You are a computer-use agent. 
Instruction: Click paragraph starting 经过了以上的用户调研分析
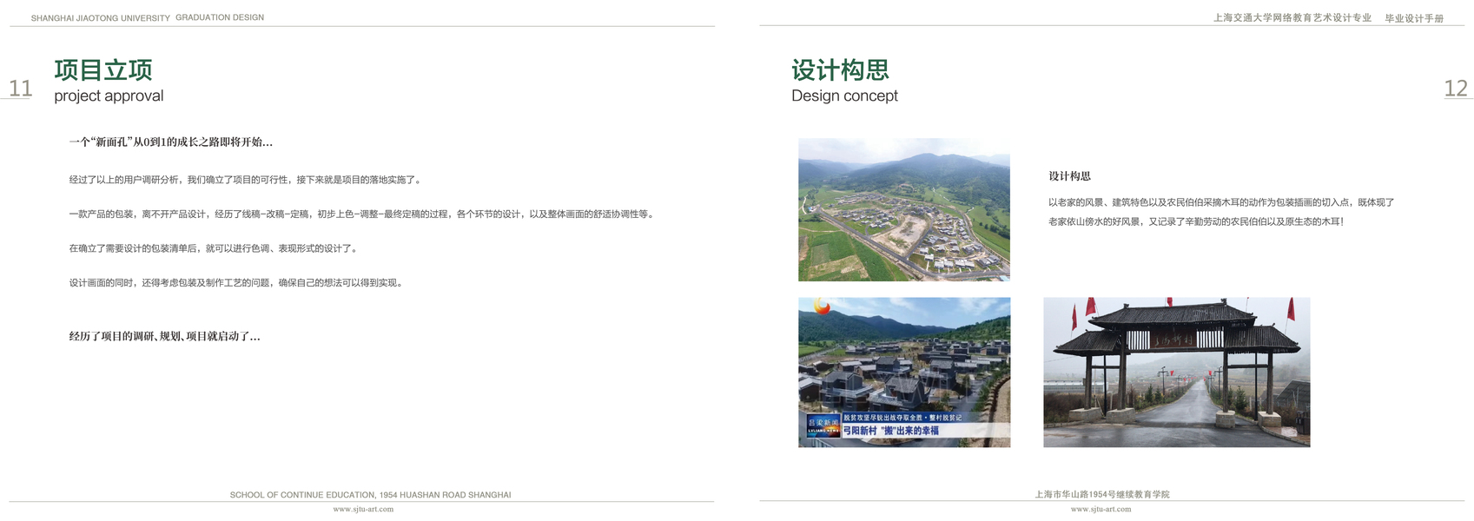[247, 180]
